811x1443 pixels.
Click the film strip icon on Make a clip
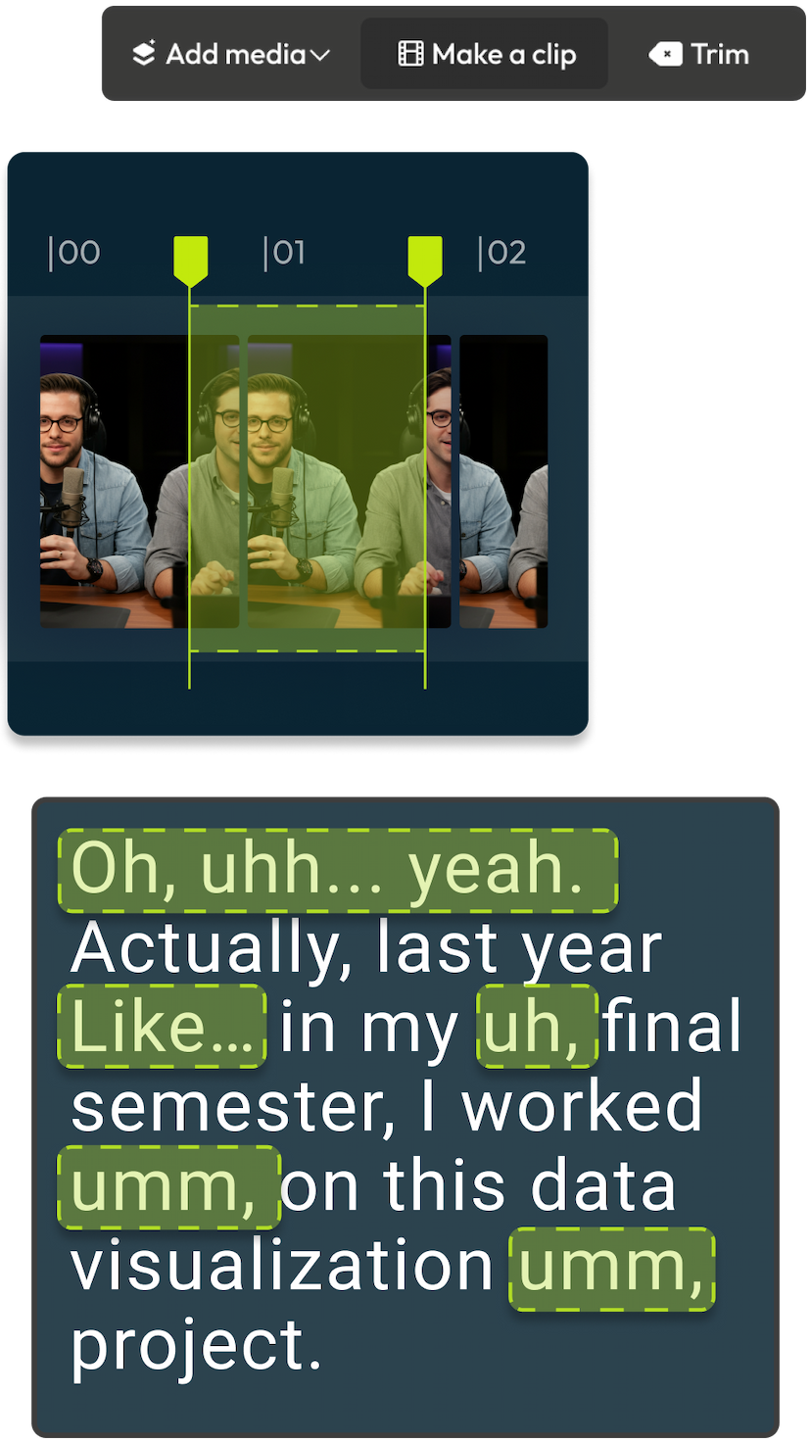point(410,54)
